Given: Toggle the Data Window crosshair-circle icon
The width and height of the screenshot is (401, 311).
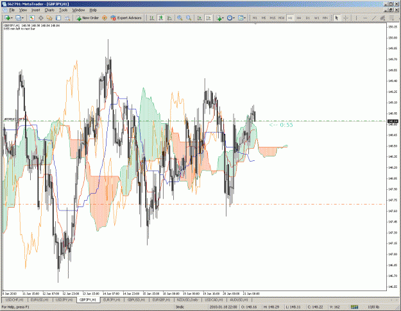Looking at the screenshot, I should coord(40,18).
